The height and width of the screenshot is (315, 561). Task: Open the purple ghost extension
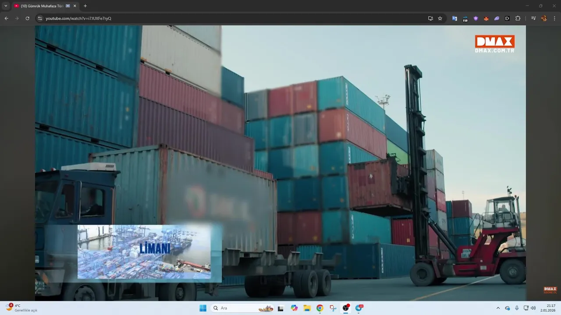[x=497, y=18]
